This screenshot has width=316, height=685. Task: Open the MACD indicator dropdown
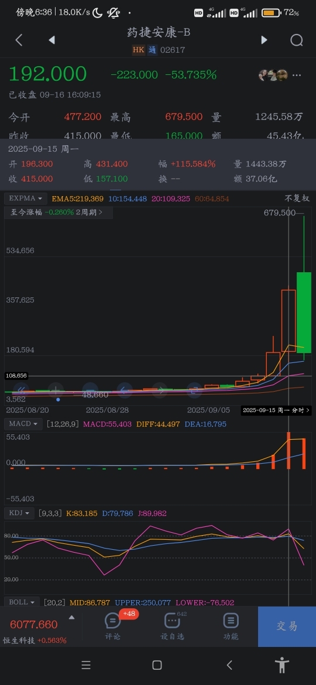23,424
